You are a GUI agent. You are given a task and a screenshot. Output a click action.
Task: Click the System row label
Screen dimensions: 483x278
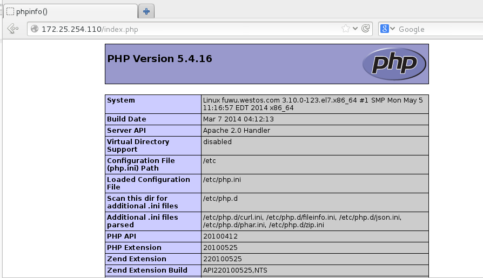(x=121, y=100)
